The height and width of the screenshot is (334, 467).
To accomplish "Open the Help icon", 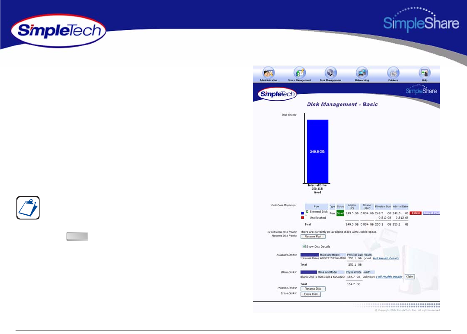I will click(425, 73).
